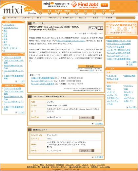
Task: Click mixiプレミアム link in ヘルプ panel
Action: pos(112,101)
